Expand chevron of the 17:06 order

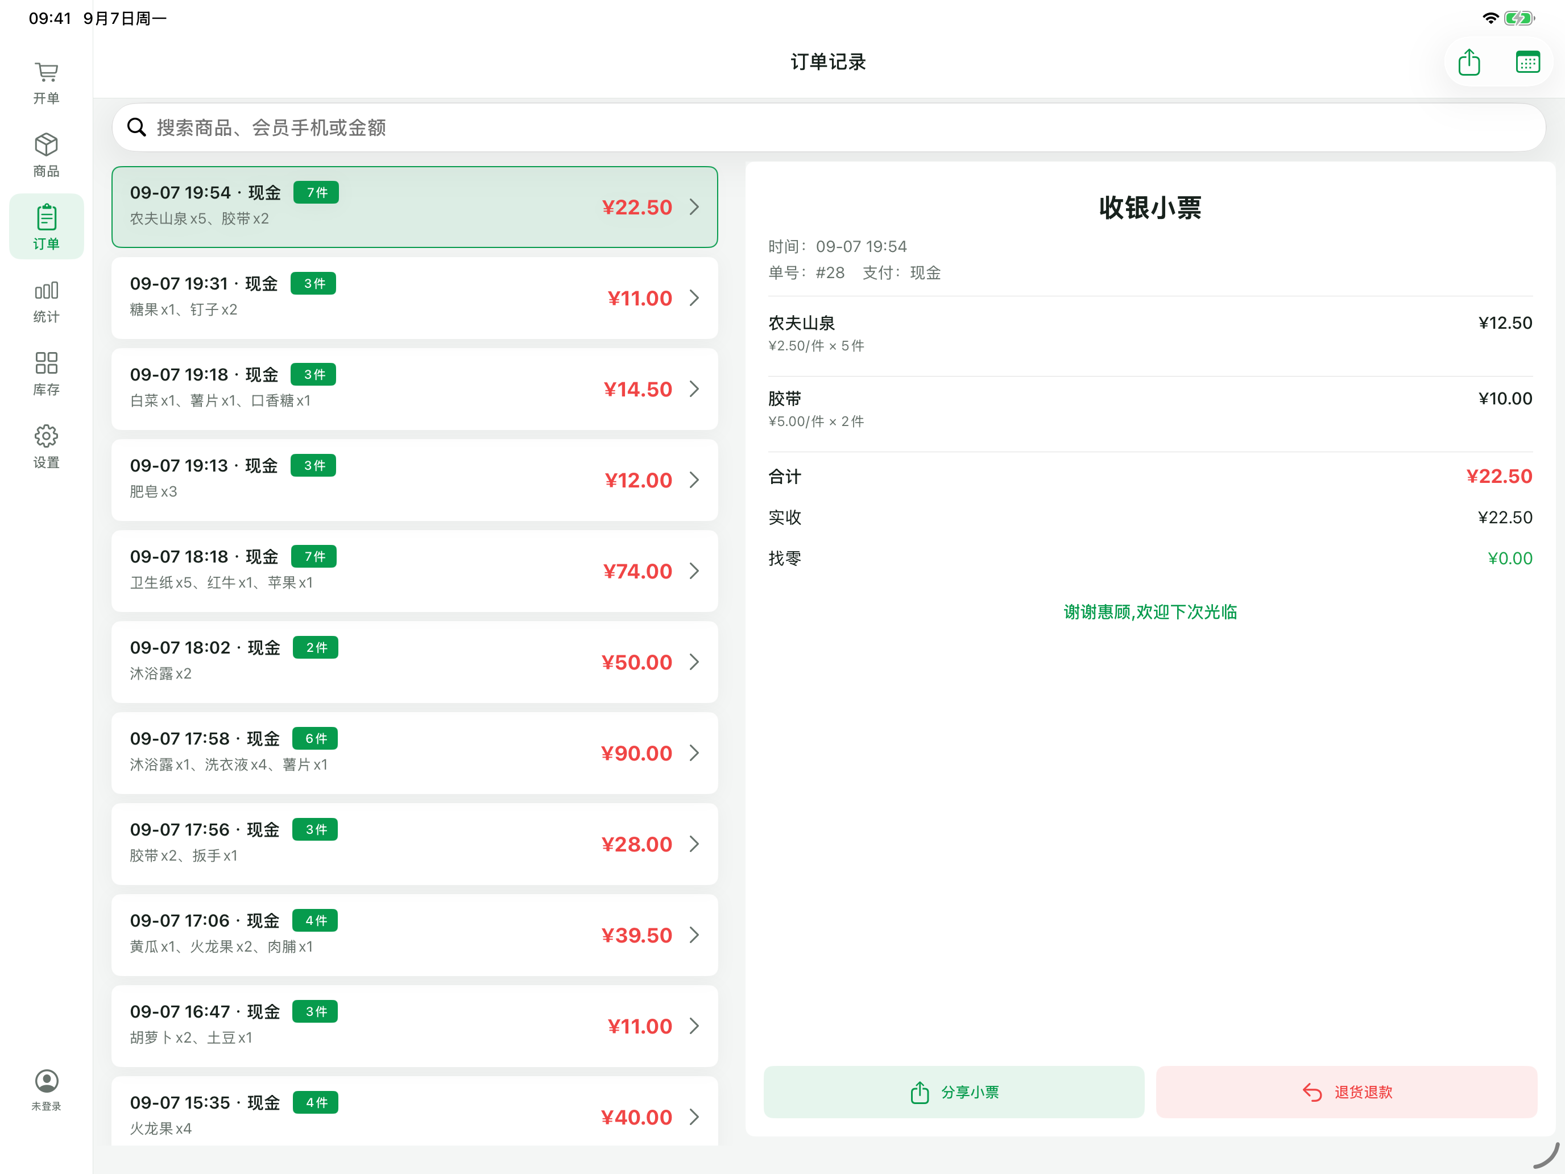694,935
